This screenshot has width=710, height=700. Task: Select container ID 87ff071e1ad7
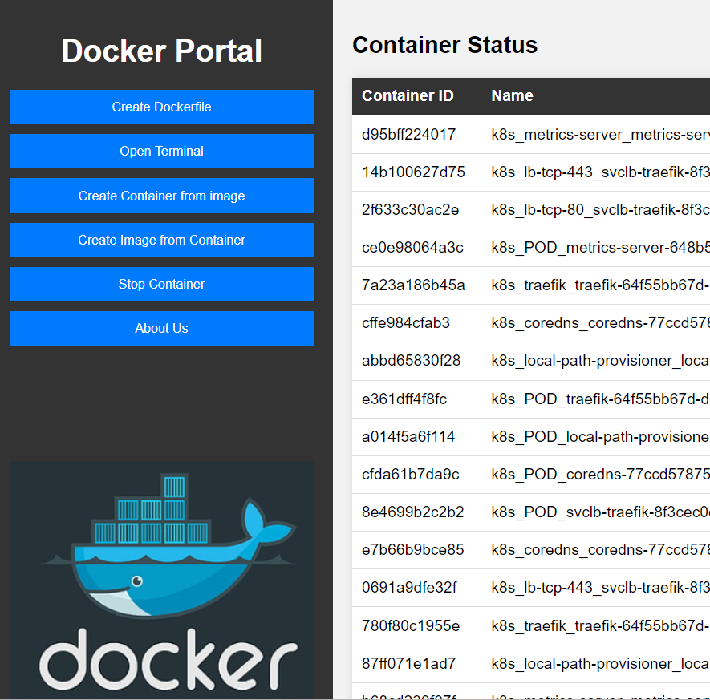408,663
